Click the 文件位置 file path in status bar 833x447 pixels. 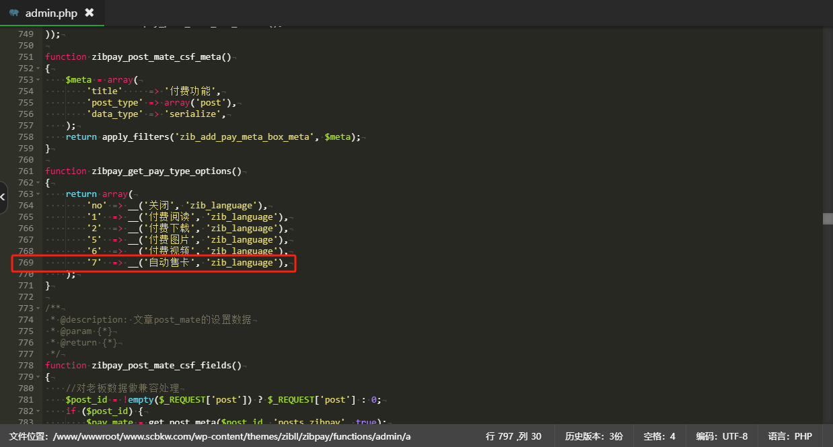[x=210, y=436]
